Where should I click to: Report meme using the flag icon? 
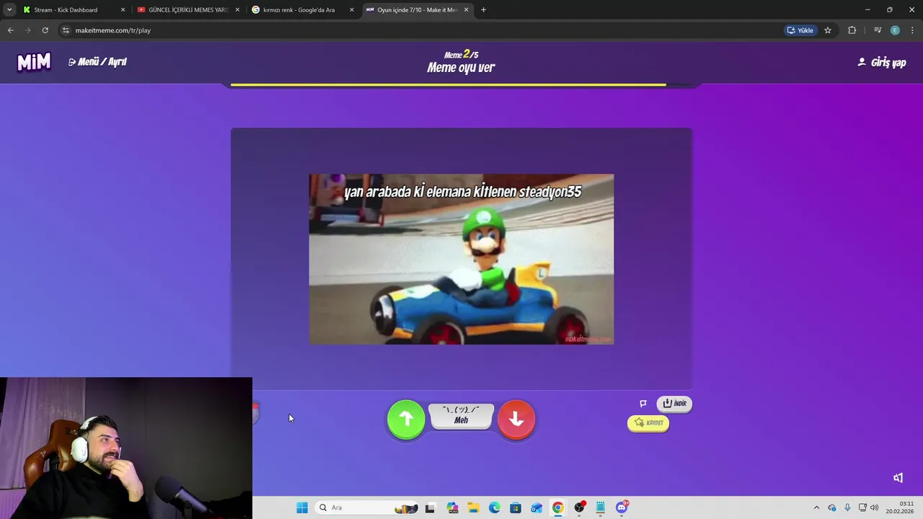(643, 404)
